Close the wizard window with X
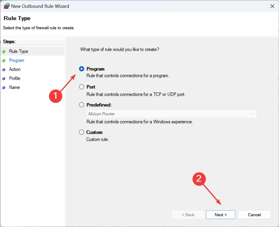 tap(272, 6)
